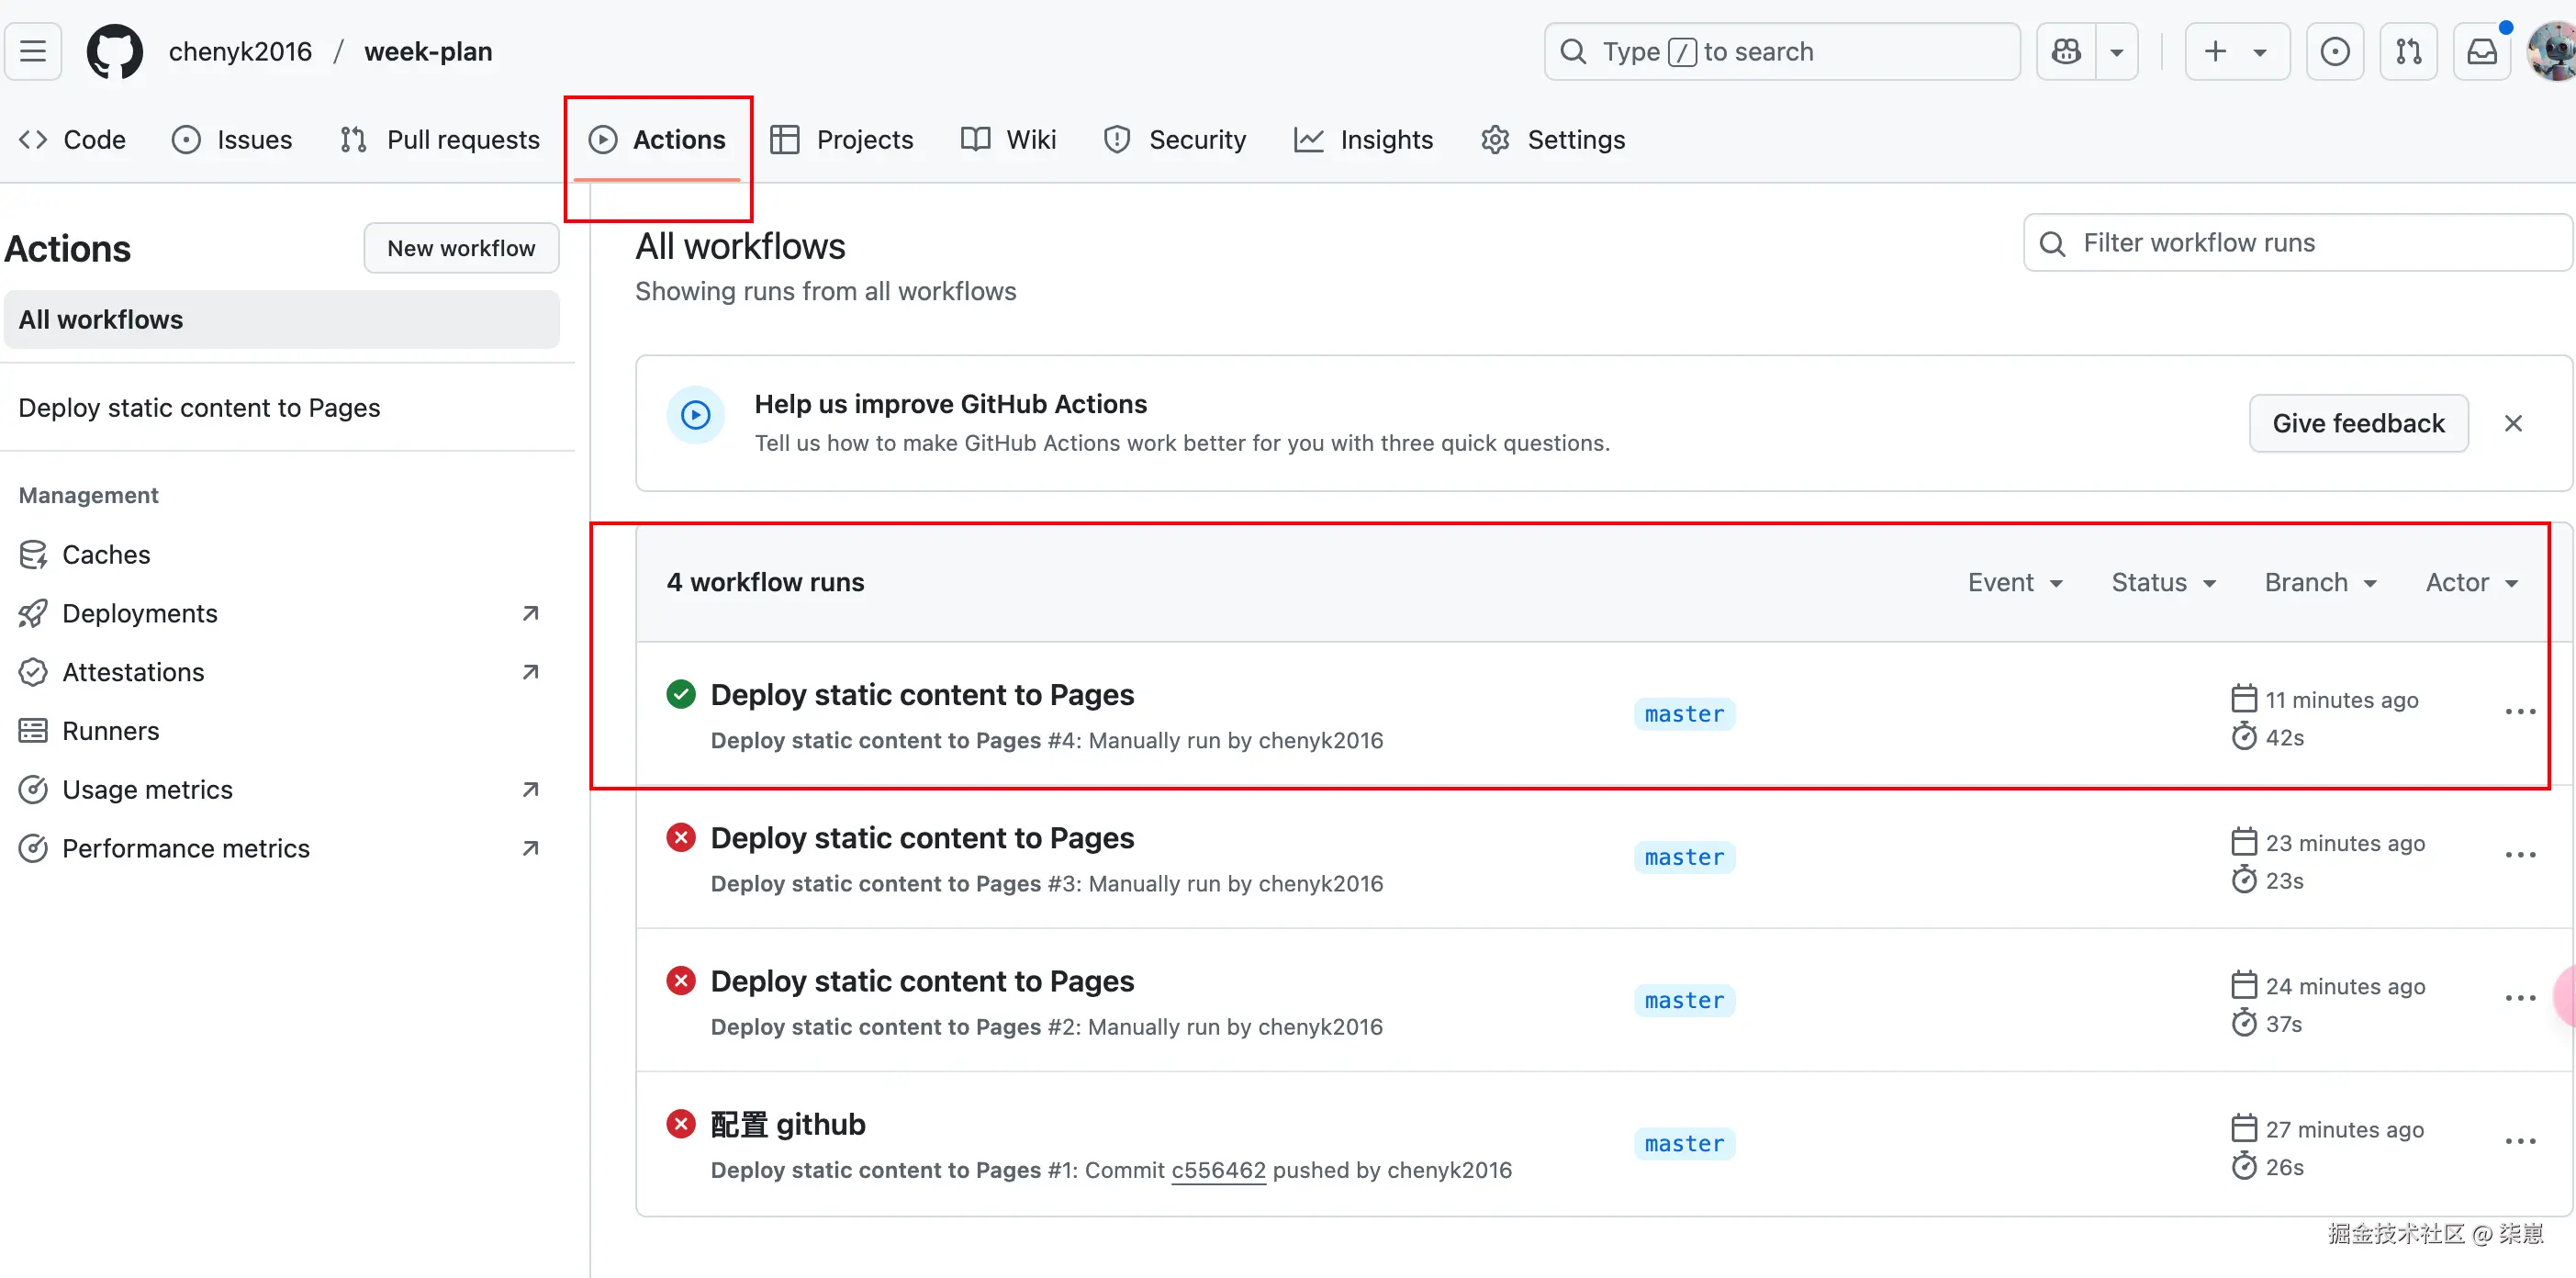This screenshot has height=1278, width=2576.
Task: Expand the Status filter dropdown
Action: tap(2163, 582)
